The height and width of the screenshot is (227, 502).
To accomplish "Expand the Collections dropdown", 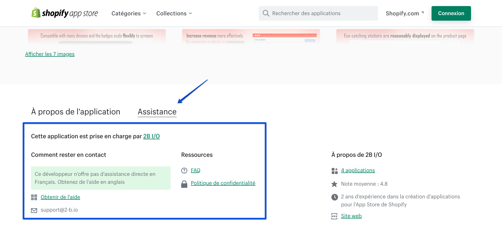I will point(174,14).
